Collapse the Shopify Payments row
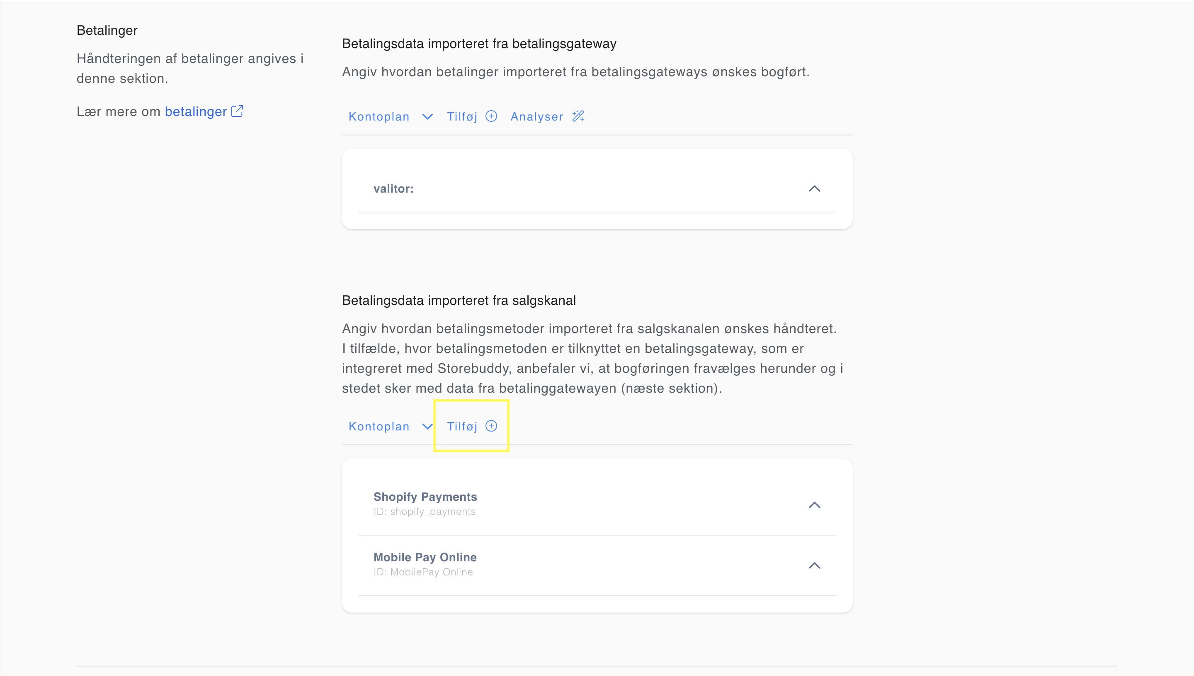The width and height of the screenshot is (1194, 676). click(x=814, y=505)
